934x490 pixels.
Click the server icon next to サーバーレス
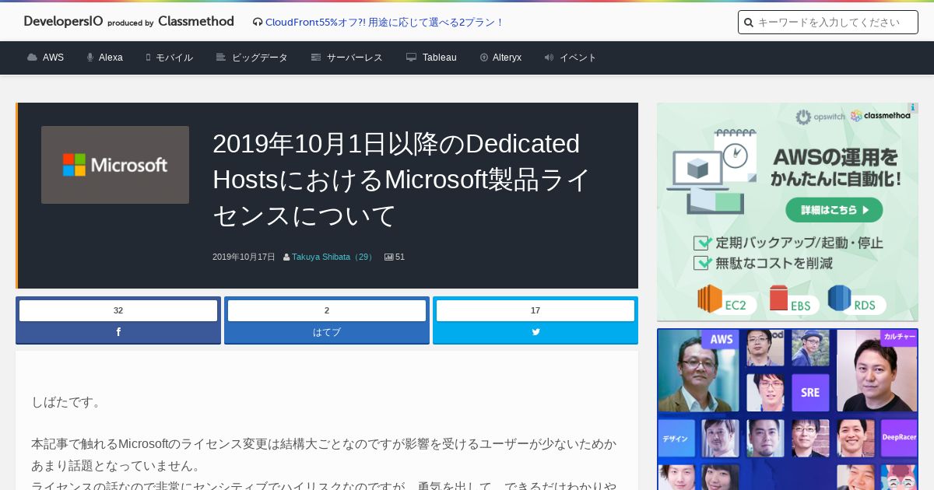316,58
